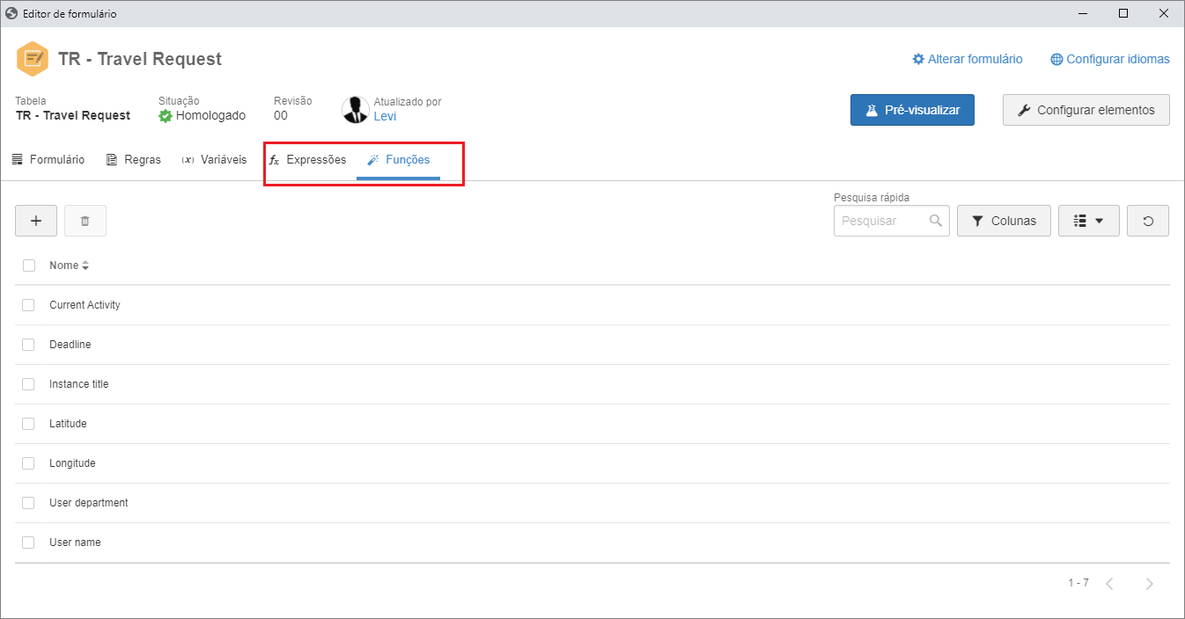
Task: Switch to the Expressões tab
Action: point(307,160)
